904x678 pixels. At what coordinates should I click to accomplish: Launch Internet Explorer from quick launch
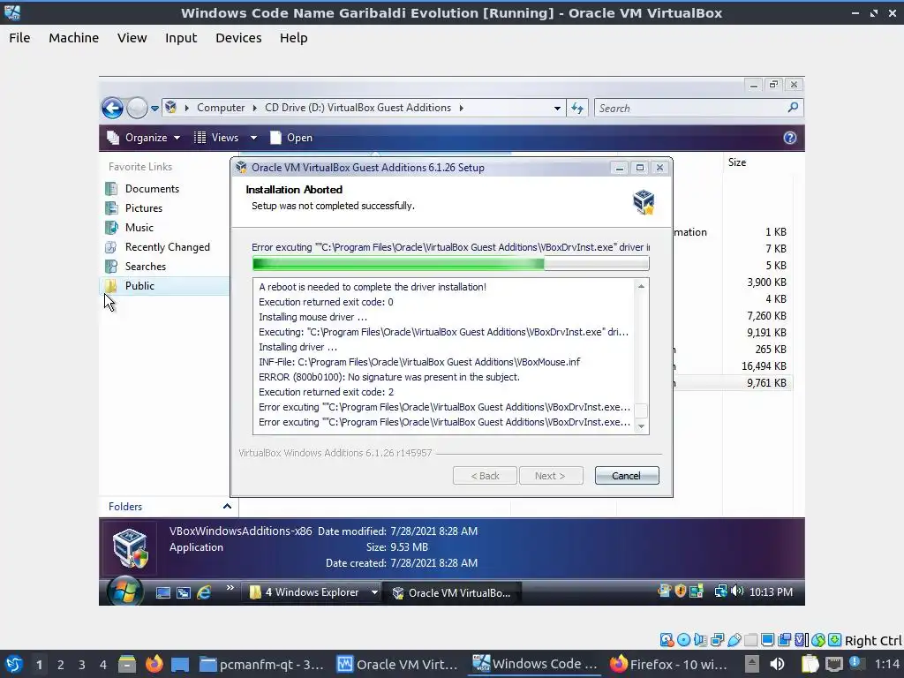pos(204,592)
